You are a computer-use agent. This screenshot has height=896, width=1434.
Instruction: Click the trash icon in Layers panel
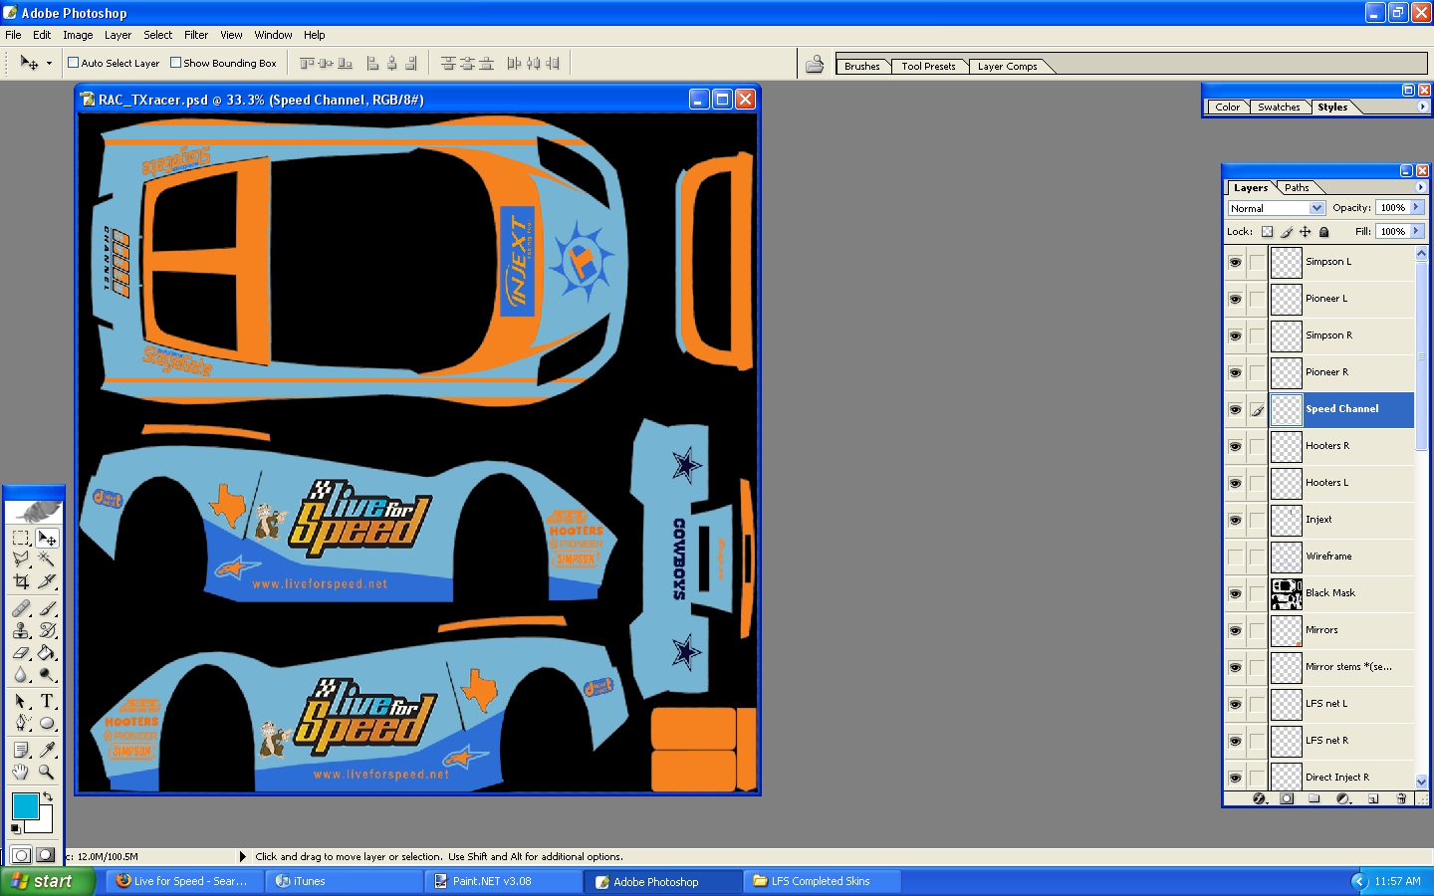pyautogui.click(x=1401, y=798)
